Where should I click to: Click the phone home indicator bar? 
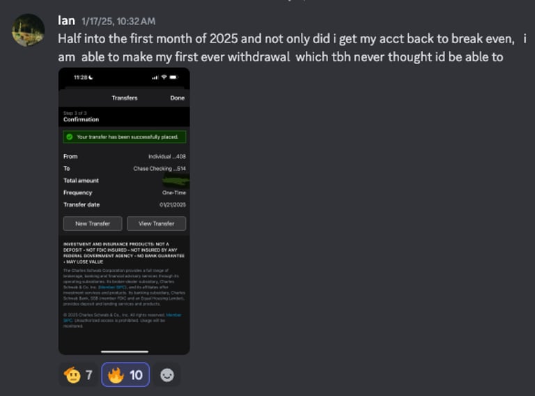click(x=125, y=351)
